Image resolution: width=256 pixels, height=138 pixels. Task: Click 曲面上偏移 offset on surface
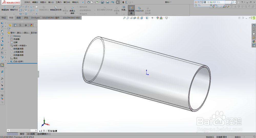click(x=72, y=10)
